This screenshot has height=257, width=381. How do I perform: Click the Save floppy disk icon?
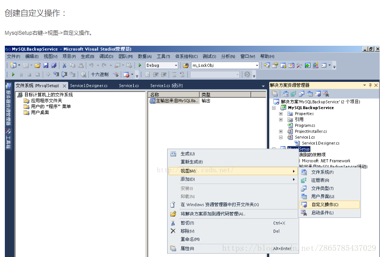point(46,66)
